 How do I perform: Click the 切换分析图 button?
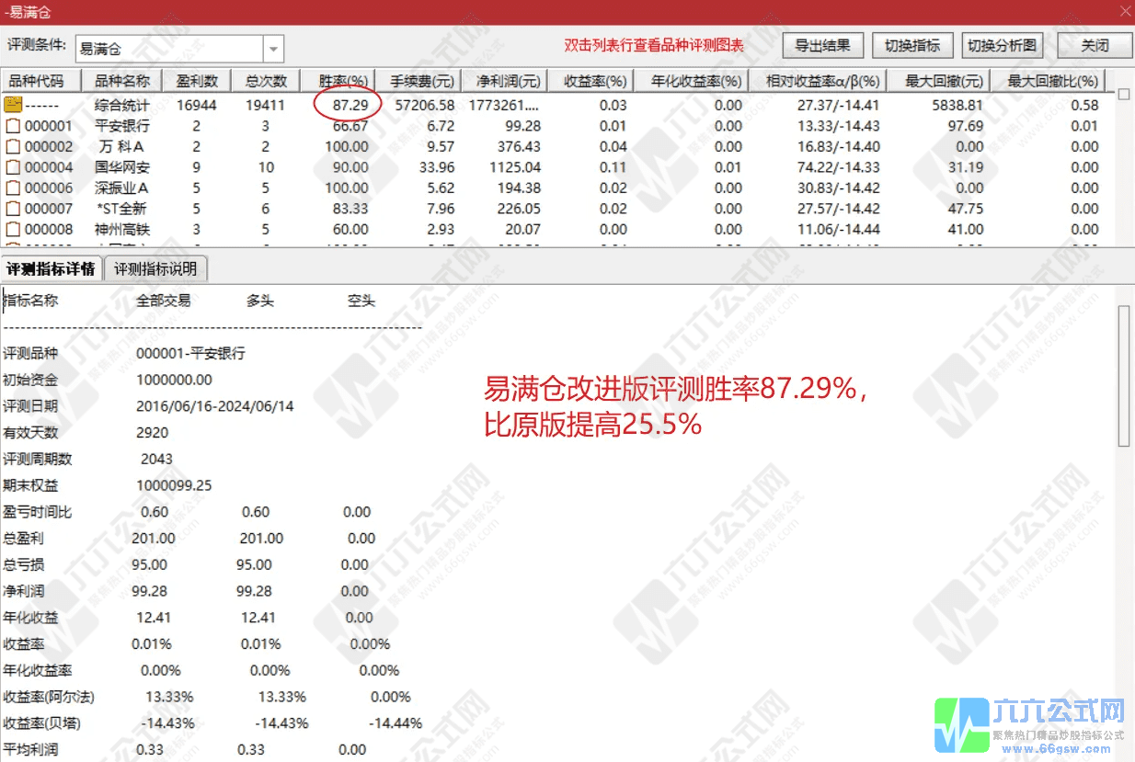(x=1002, y=45)
